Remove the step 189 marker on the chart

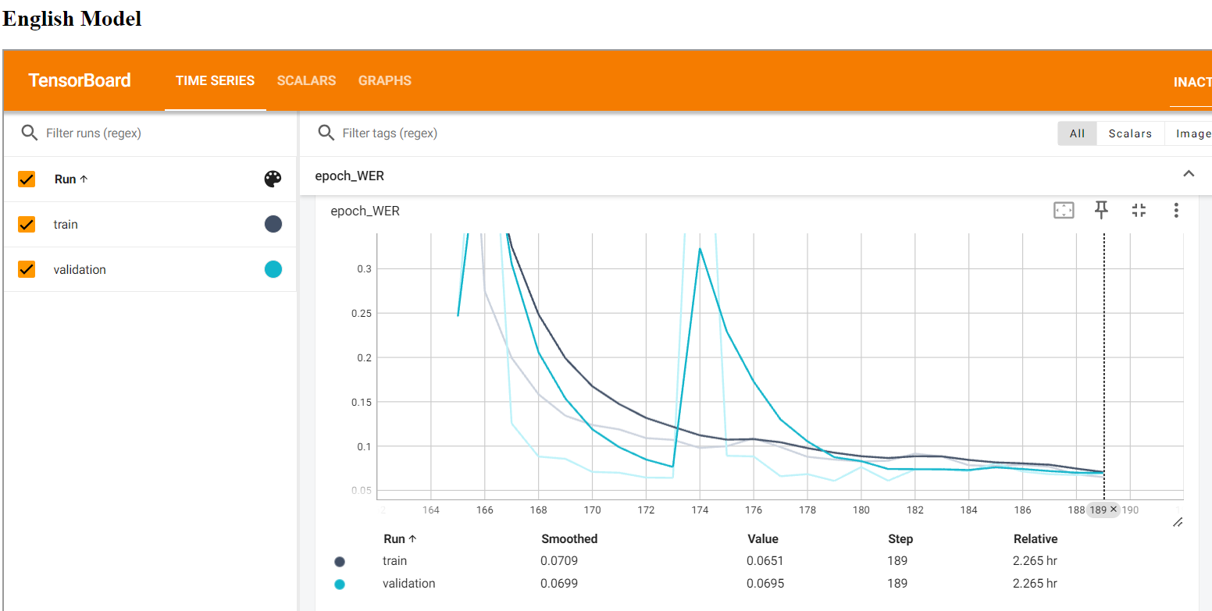pyautogui.click(x=1114, y=509)
